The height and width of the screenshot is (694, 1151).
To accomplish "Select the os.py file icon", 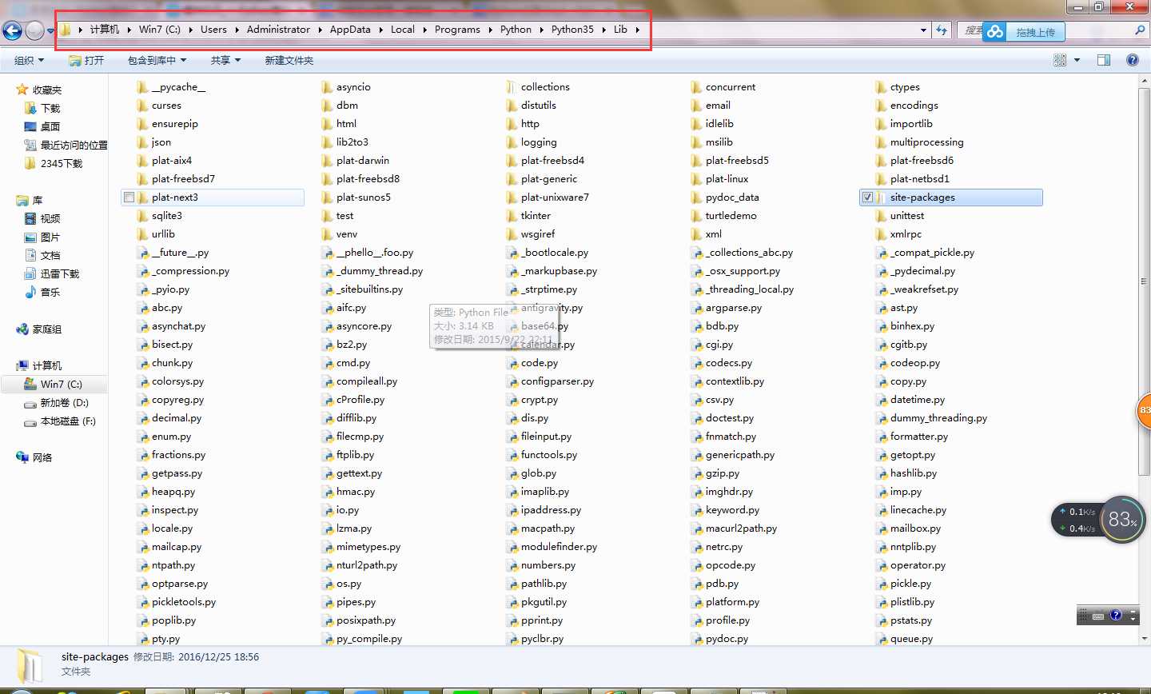I will [x=328, y=584].
